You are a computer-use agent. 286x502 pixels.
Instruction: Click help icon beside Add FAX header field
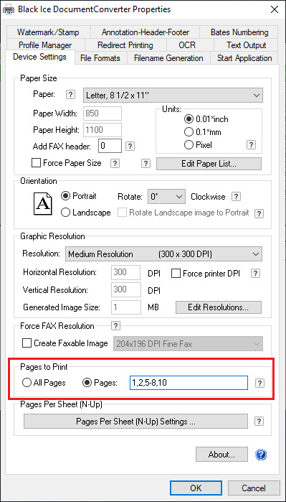tap(130, 147)
